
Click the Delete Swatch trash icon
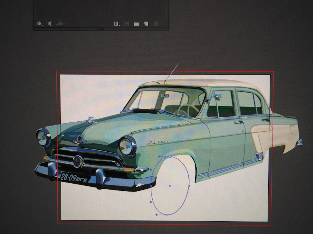point(156,24)
